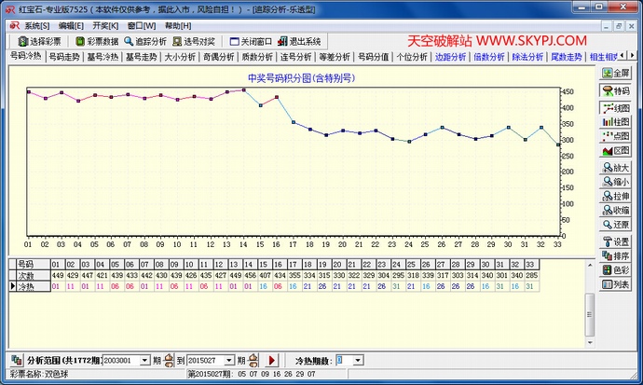Open the 冷热期数 dropdown

click(x=358, y=360)
